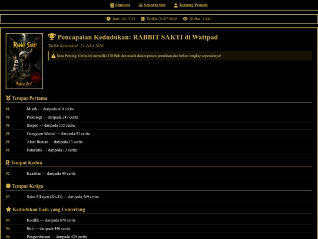Select the 'Futuristik — daripada 13 cerita' row
The width and height of the screenshot is (318, 239).
click(159, 150)
